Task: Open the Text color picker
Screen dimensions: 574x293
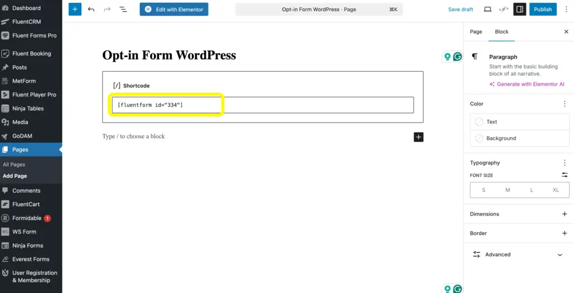Action: pyautogui.click(x=520, y=122)
